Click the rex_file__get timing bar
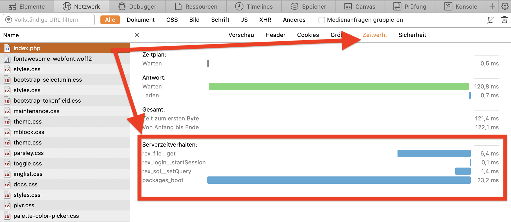 (x=434, y=153)
